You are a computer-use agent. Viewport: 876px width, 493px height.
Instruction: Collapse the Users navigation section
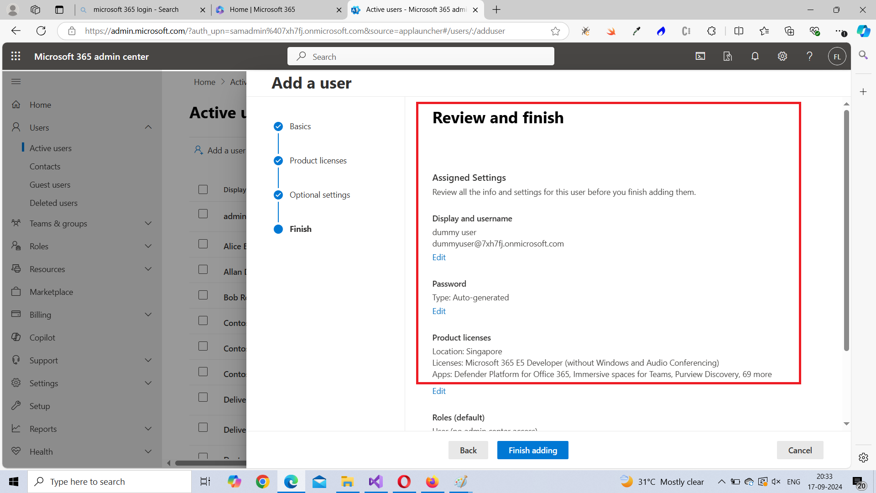pos(148,127)
